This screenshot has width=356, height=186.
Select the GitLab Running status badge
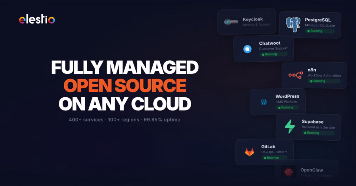tap(274, 158)
